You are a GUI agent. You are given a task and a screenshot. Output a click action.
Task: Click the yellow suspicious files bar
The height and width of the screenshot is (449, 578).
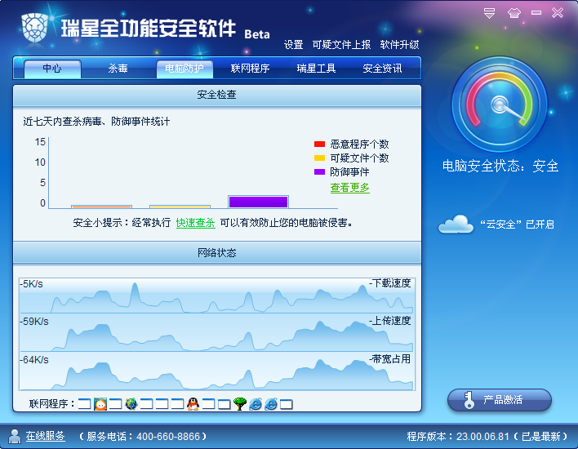(180, 207)
